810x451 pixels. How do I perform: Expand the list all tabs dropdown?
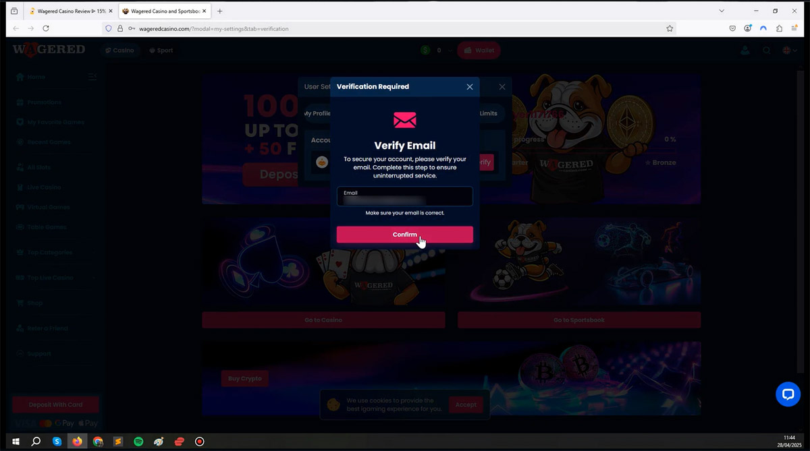tap(722, 11)
